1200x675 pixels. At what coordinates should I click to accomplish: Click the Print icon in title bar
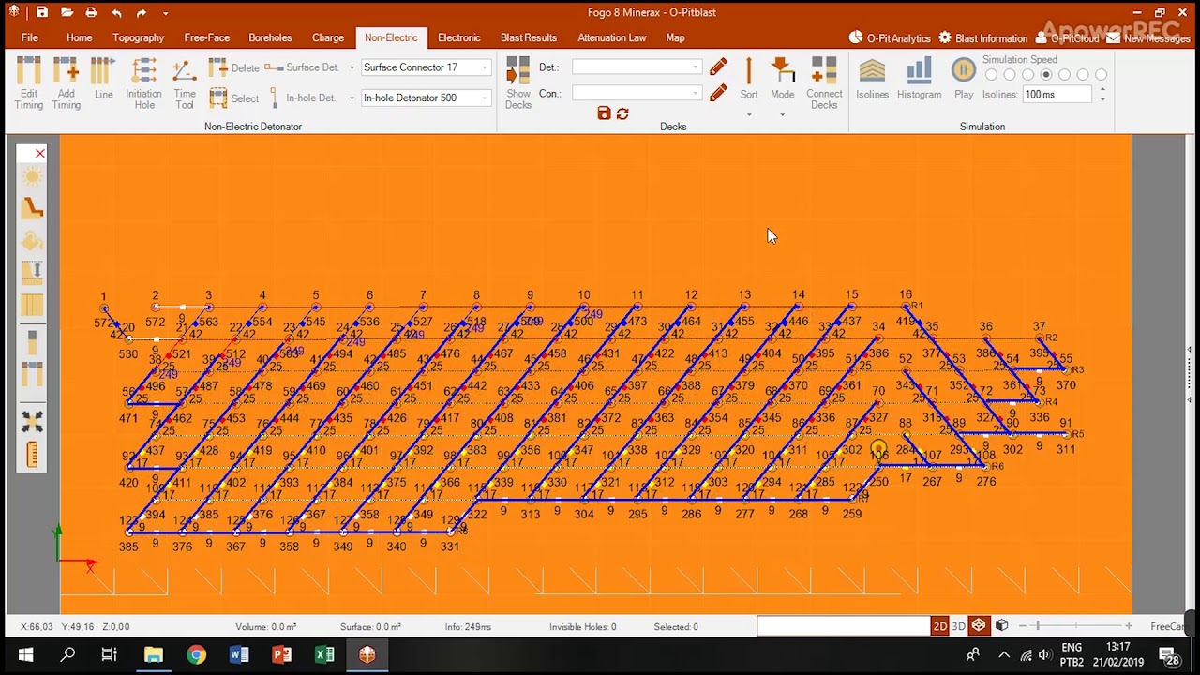coord(91,12)
